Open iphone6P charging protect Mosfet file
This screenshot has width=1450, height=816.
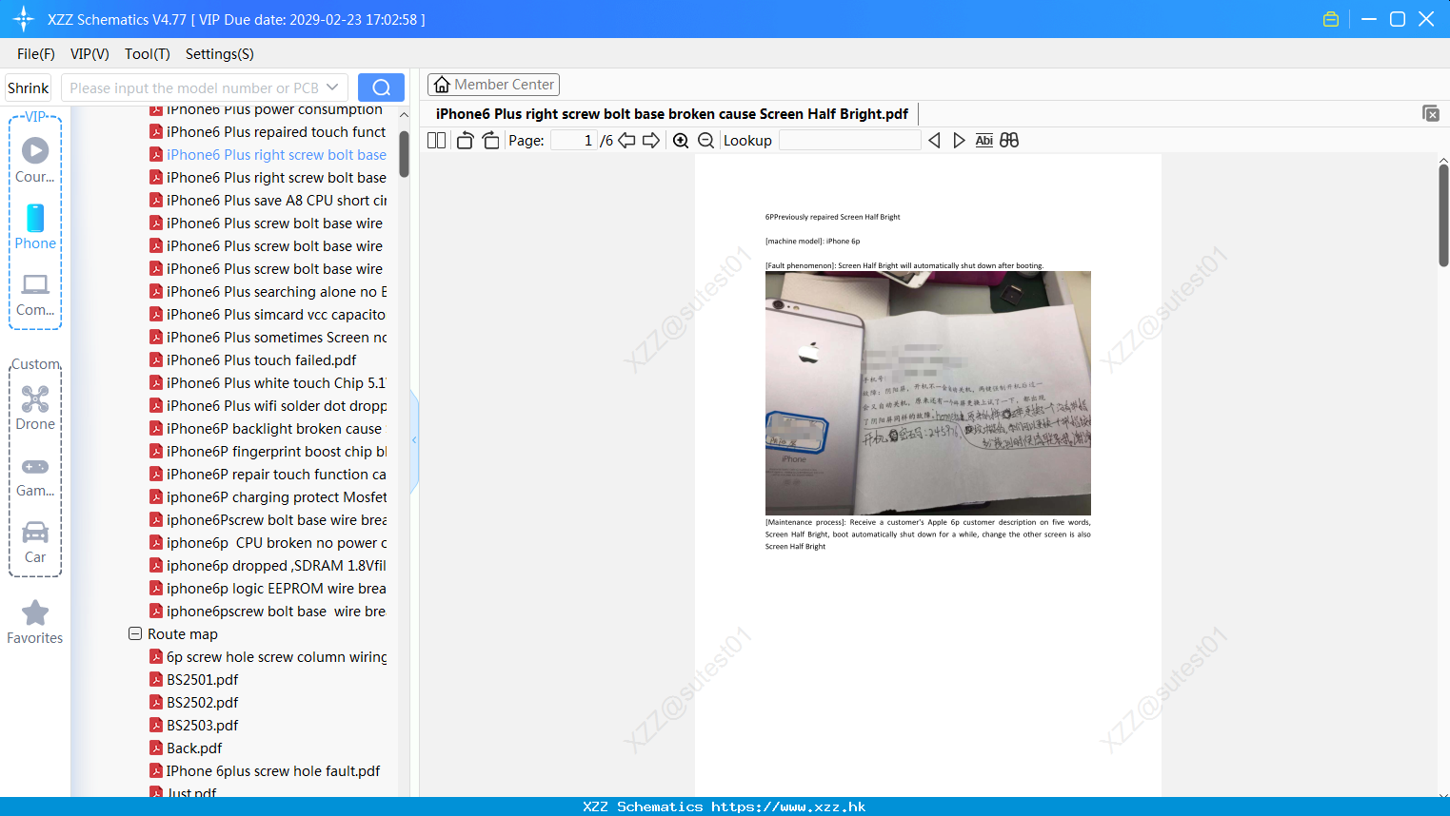(x=268, y=497)
